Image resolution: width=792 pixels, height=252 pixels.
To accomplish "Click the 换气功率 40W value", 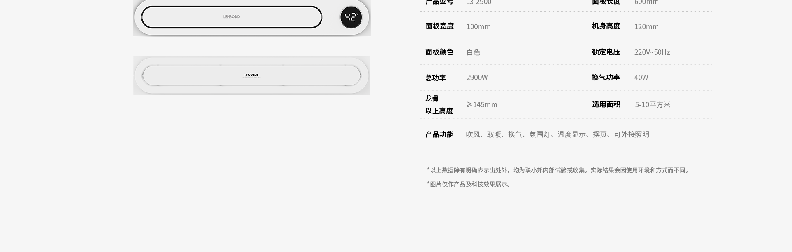I will 641,78.
